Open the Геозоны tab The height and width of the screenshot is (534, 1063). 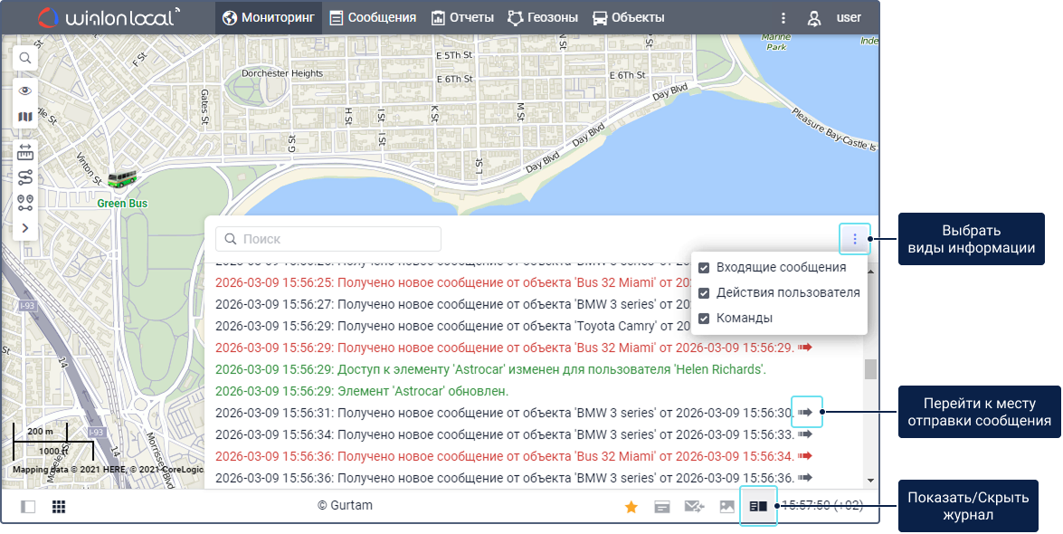543,17
